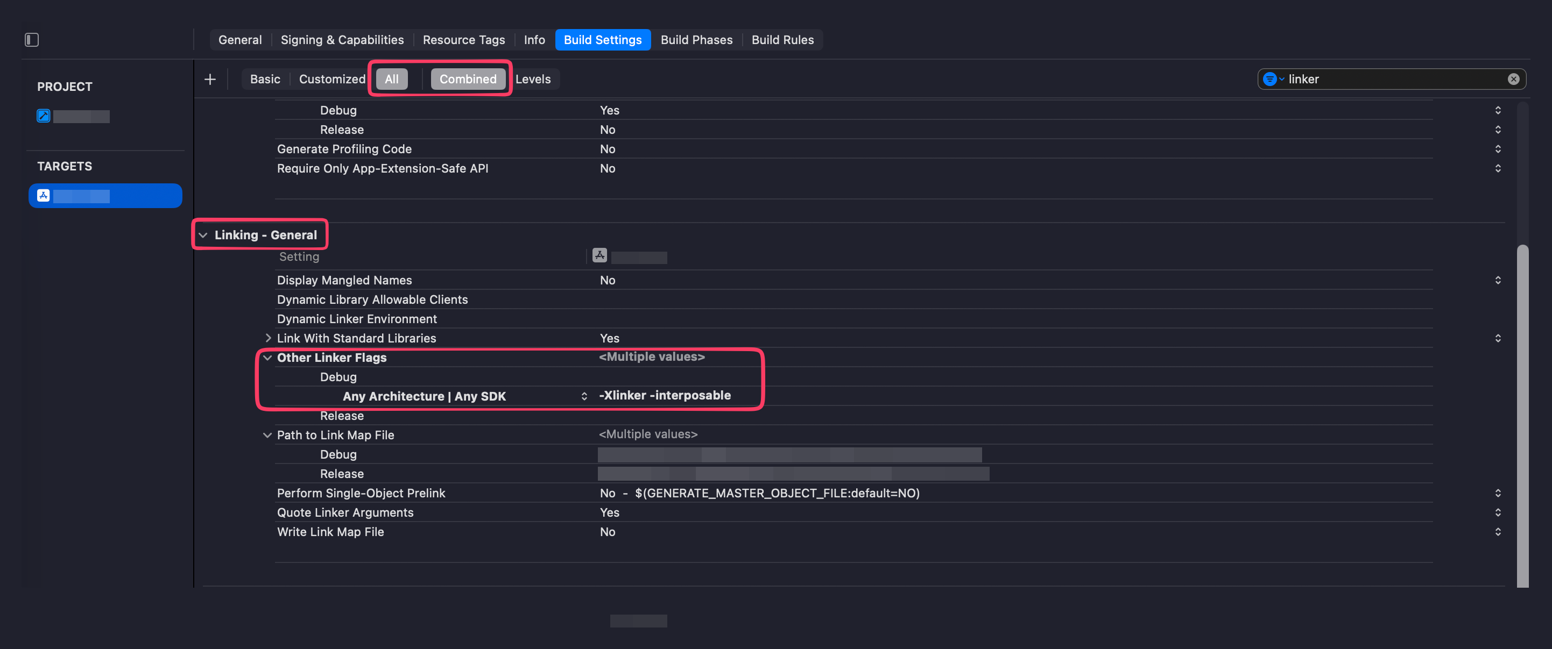
Task: Open the Signing & Capabilities tab
Action: tap(342, 40)
